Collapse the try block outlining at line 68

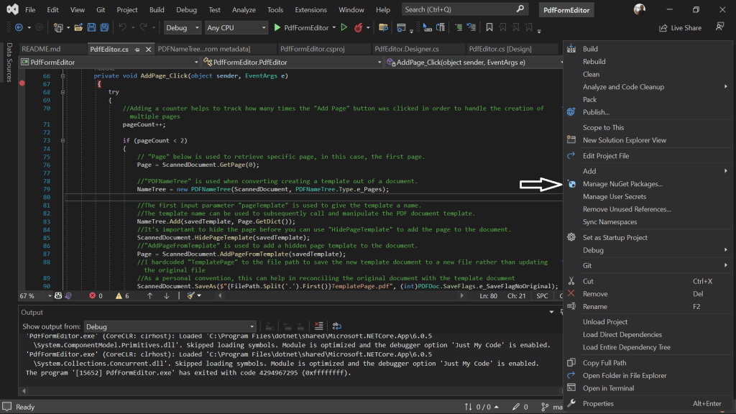pos(63,92)
